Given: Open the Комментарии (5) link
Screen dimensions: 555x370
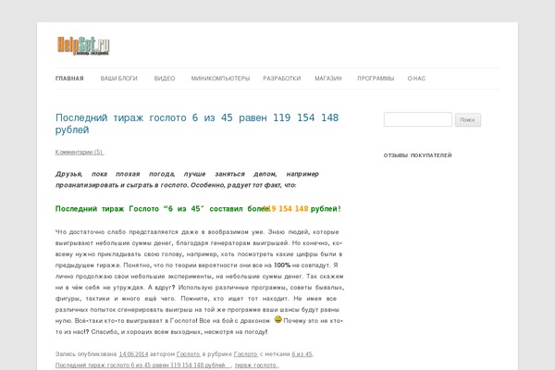Looking at the screenshot, I should [x=80, y=152].
